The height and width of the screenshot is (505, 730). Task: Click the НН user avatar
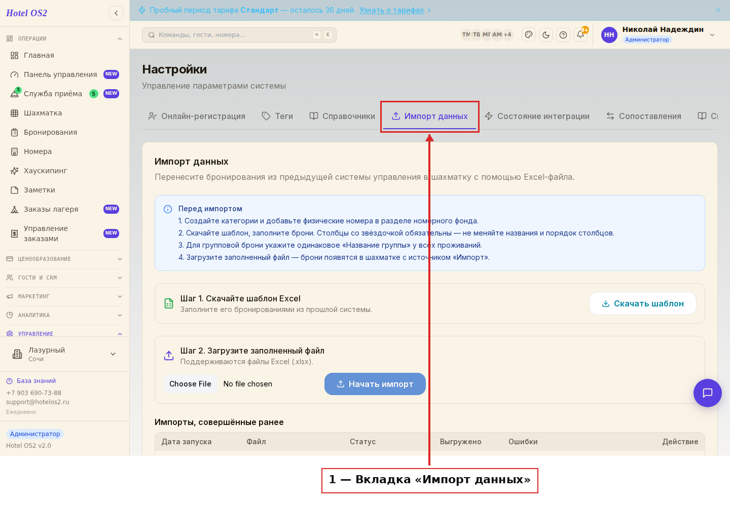point(609,35)
